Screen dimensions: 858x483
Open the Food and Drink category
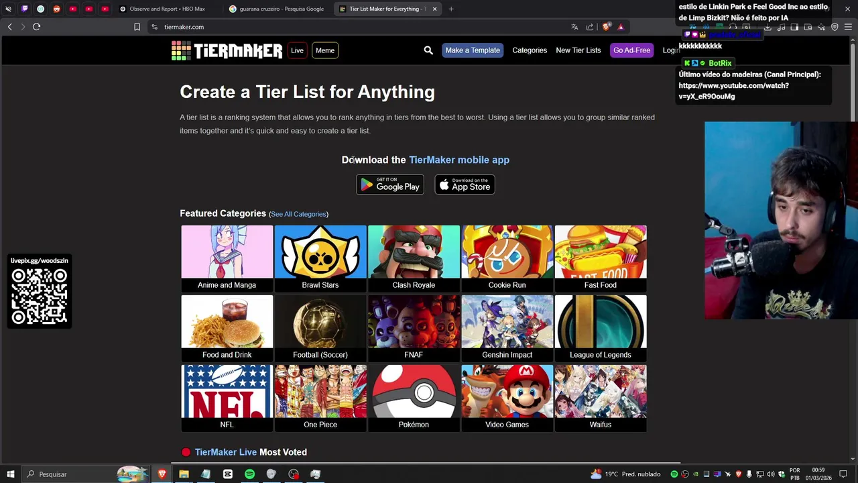pos(227,328)
